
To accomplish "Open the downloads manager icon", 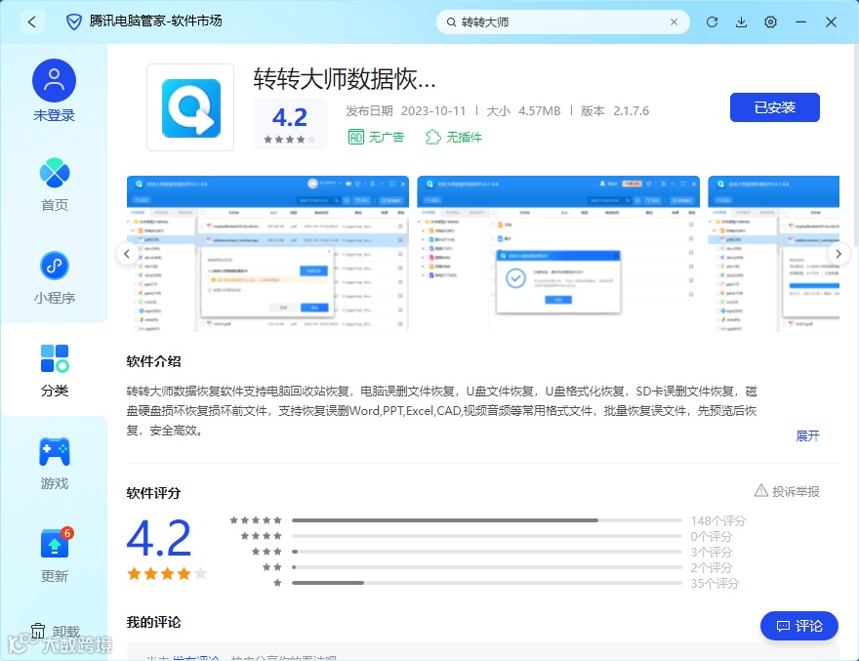I will point(741,21).
